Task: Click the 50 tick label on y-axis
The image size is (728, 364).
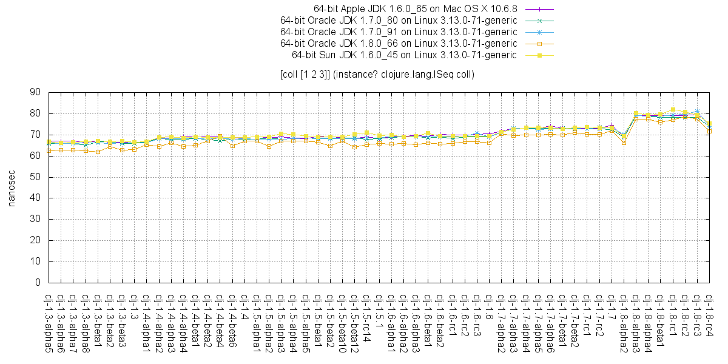Action: (x=35, y=177)
